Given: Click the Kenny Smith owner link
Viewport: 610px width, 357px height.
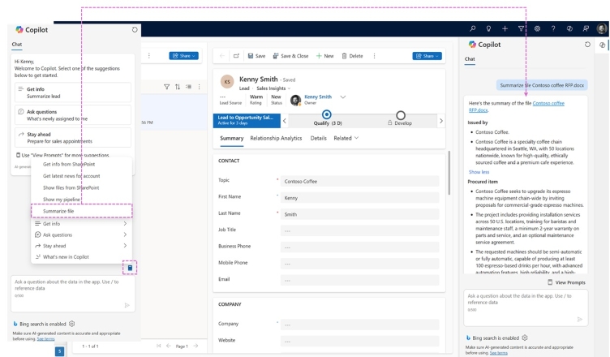Looking at the screenshot, I should click(x=318, y=97).
